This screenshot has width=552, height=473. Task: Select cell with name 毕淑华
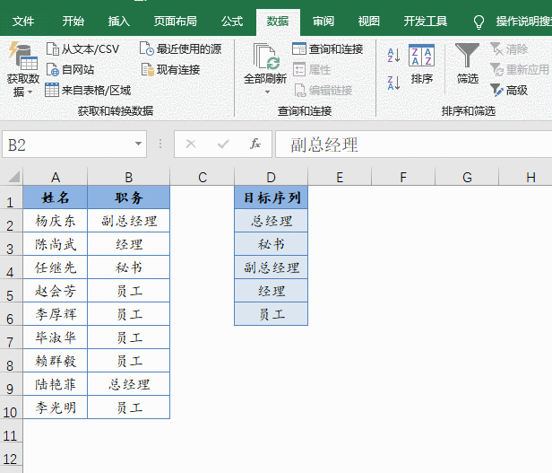56,337
